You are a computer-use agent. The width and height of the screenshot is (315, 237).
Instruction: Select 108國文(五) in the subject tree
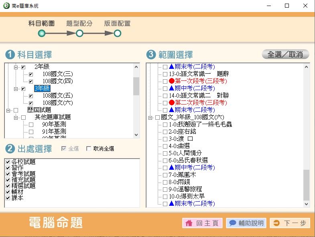point(57,96)
